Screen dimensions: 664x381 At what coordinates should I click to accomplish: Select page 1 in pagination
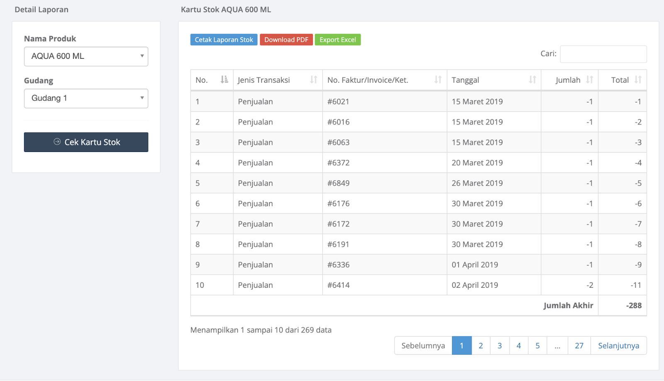pos(461,345)
